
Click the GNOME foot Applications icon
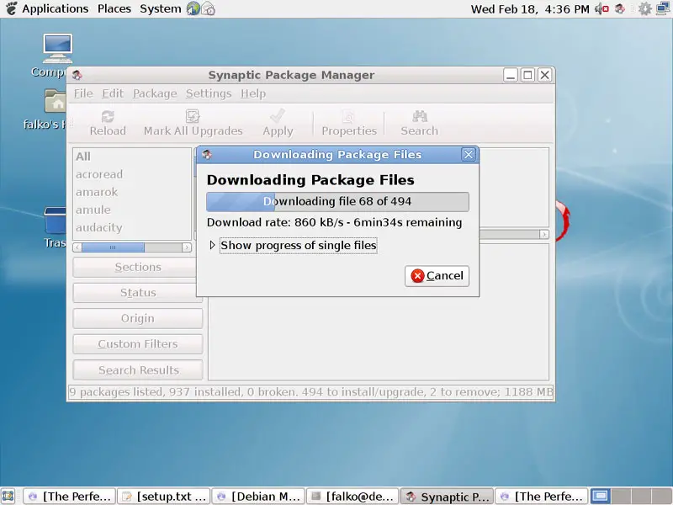(12, 8)
